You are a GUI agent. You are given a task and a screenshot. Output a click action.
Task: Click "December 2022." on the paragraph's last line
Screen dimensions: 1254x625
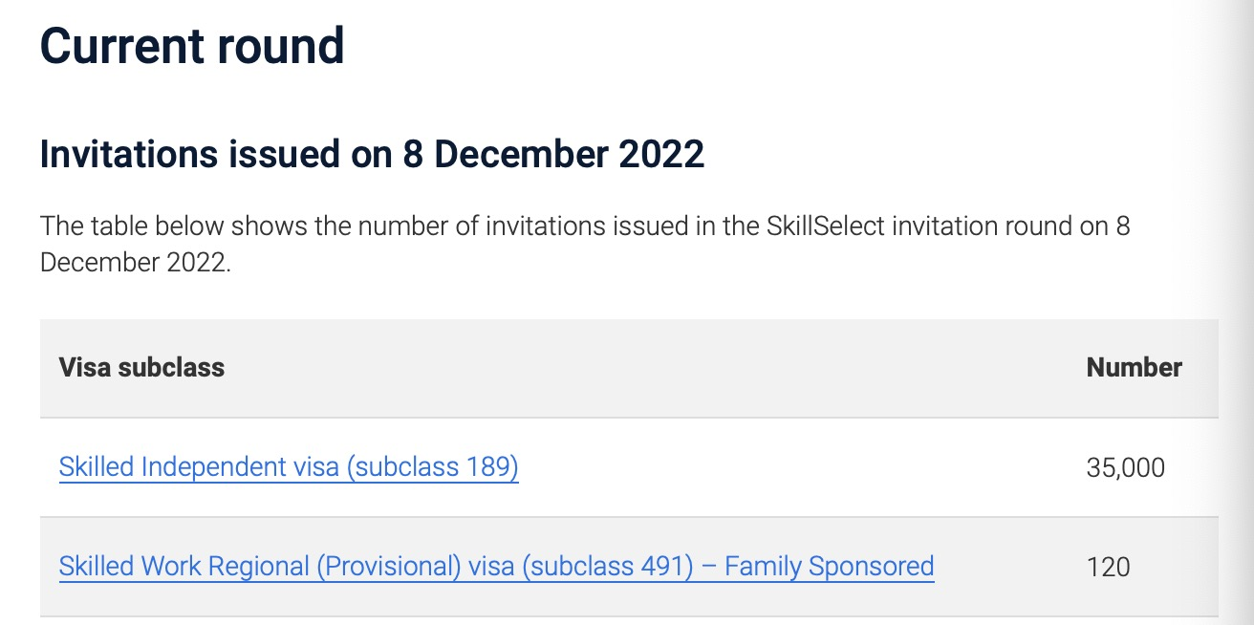click(x=136, y=263)
